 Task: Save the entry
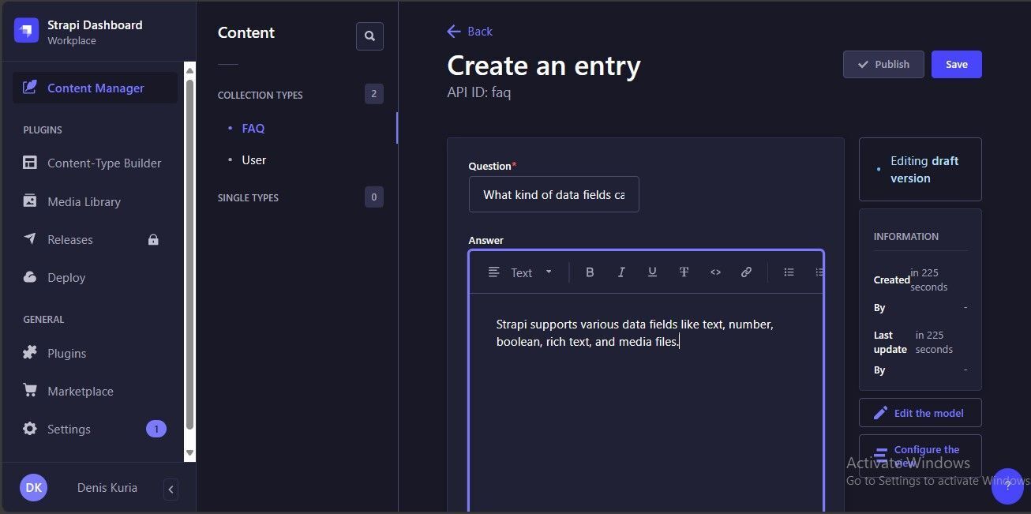pos(957,64)
